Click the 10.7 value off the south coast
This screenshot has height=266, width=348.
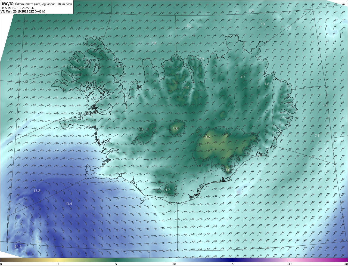pos(240,192)
